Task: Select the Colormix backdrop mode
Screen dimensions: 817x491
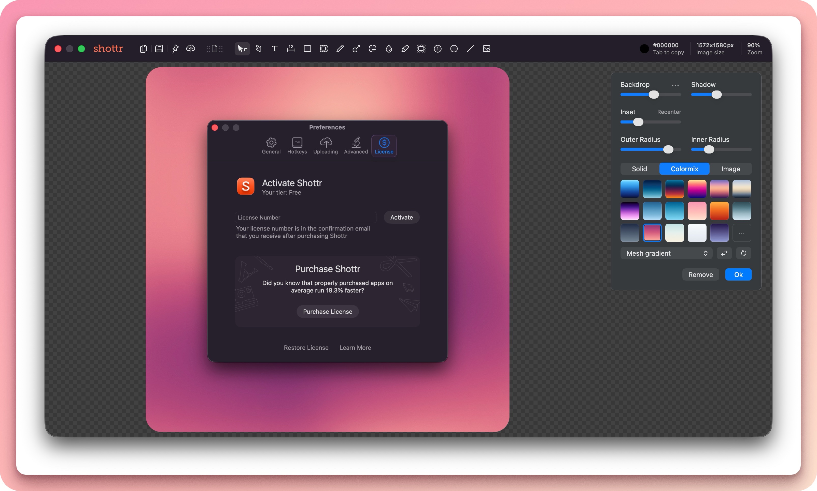Action: click(x=684, y=169)
